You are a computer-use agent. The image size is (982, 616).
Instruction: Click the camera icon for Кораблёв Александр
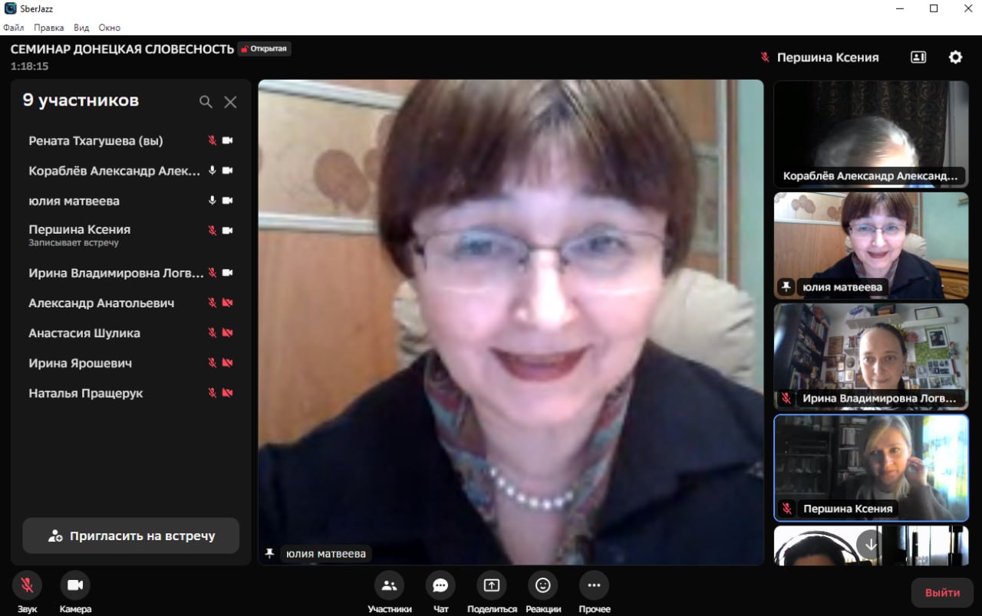coord(227,171)
